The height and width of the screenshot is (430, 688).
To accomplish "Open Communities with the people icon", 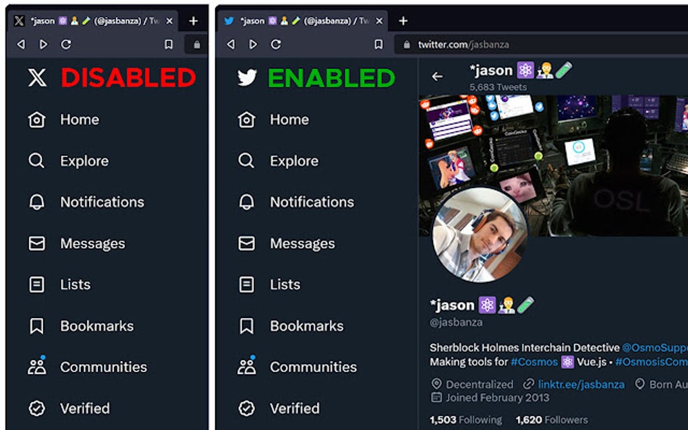I will pyautogui.click(x=314, y=367).
